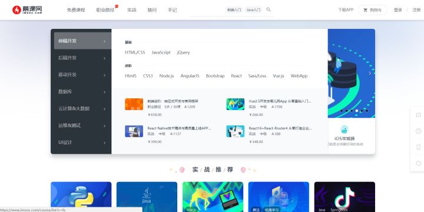Click the ¥266.00 price text
This screenshot has width=424, height=212.
256,115
